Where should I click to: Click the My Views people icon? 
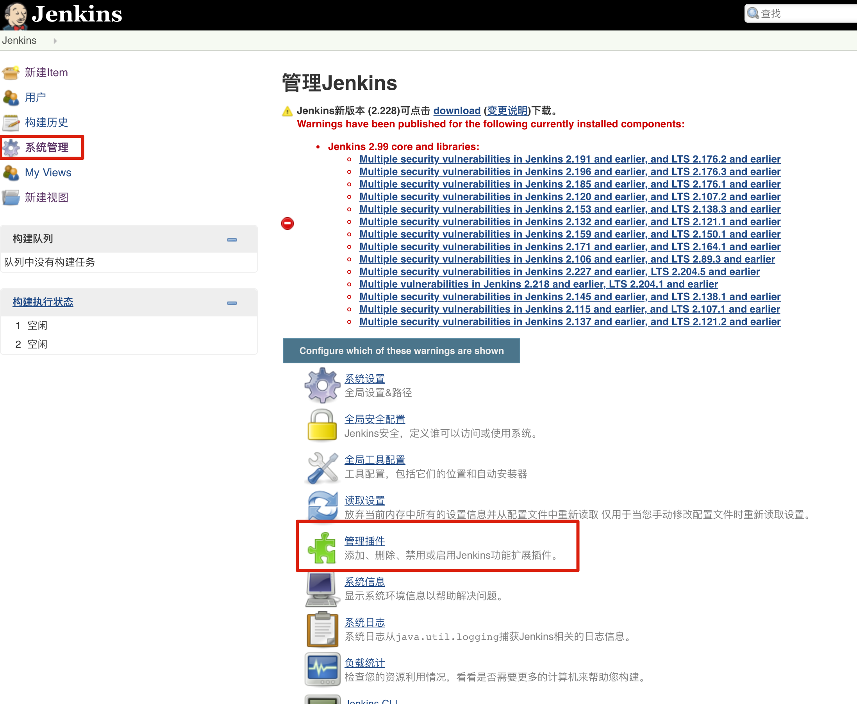tap(11, 173)
